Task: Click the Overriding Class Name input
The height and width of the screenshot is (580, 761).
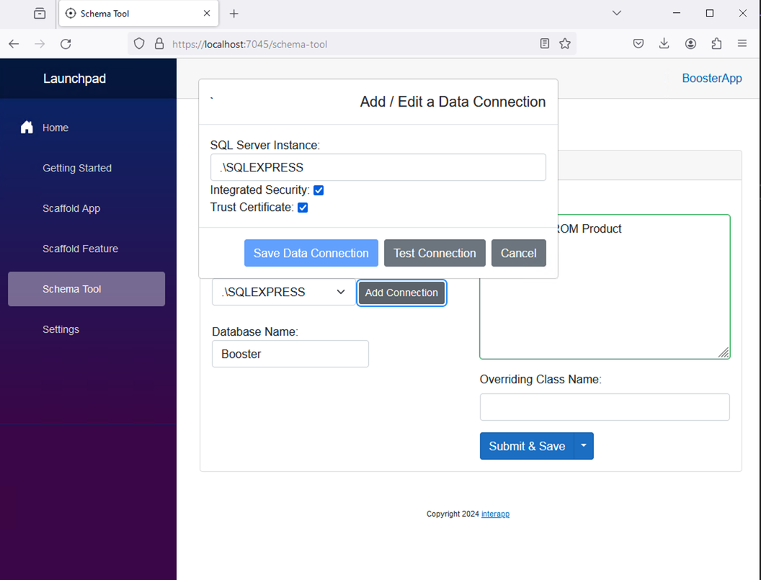Action: click(605, 407)
